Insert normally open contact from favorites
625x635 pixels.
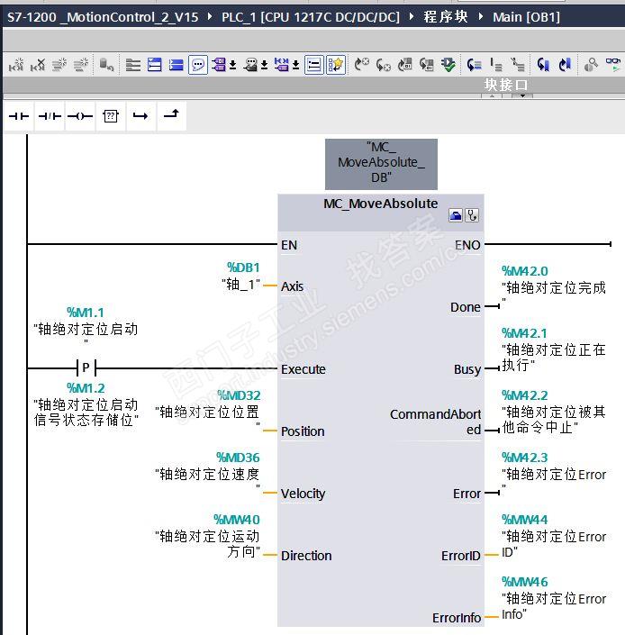pos(19,116)
